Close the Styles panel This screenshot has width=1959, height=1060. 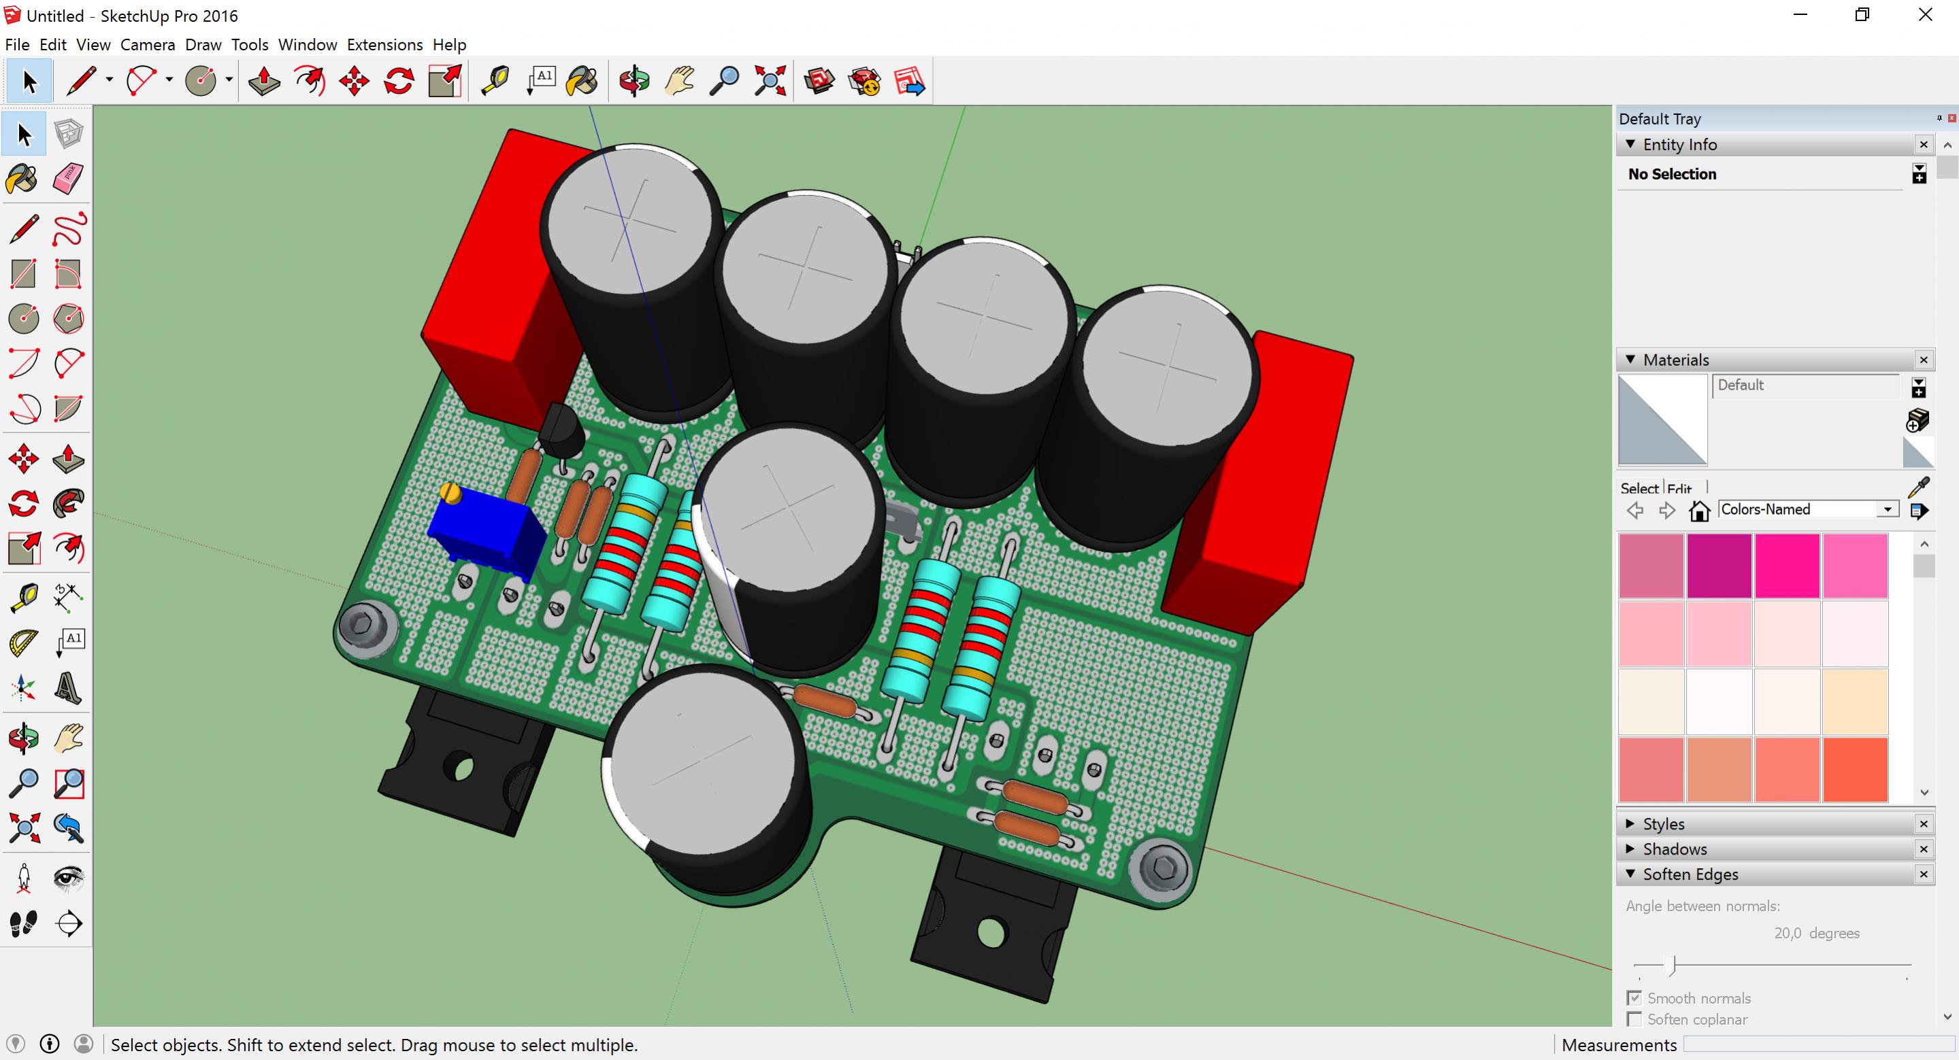(1923, 823)
